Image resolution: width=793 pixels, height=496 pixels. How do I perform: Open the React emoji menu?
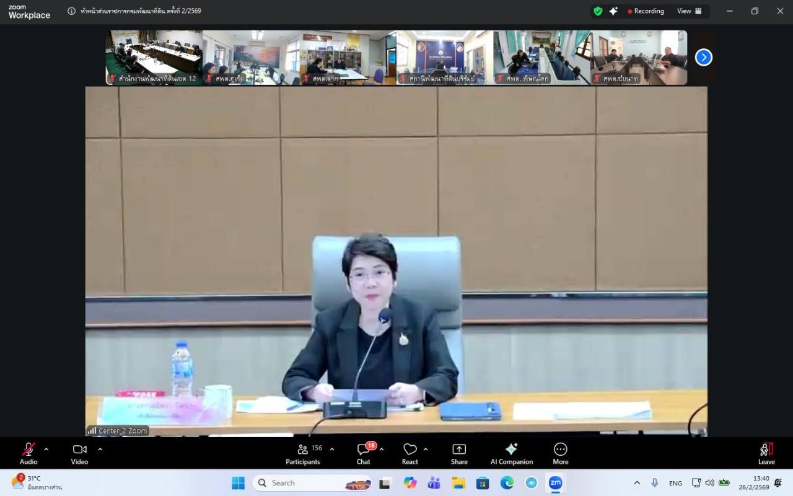pos(410,453)
